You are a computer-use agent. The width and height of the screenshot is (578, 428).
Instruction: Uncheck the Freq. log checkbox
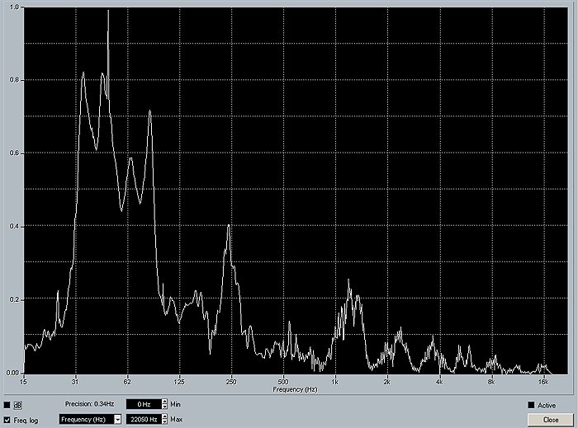tap(7, 420)
